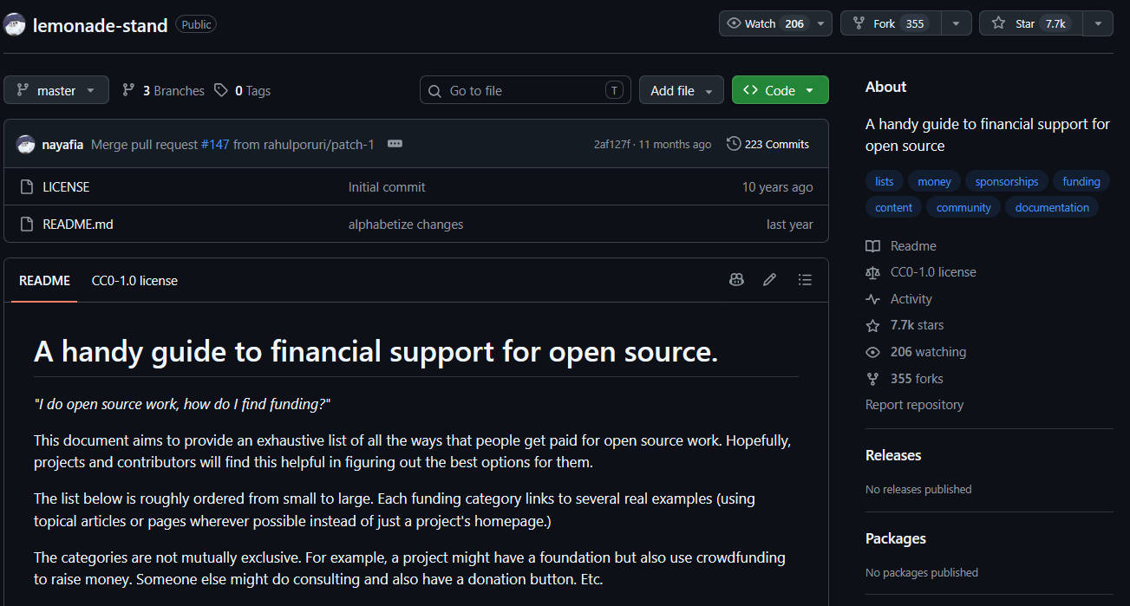1130x606 pixels.
Task: Click the community topic tag
Action: point(963,207)
